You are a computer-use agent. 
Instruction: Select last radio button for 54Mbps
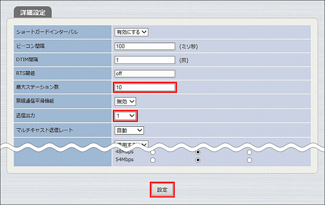(249, 160)
